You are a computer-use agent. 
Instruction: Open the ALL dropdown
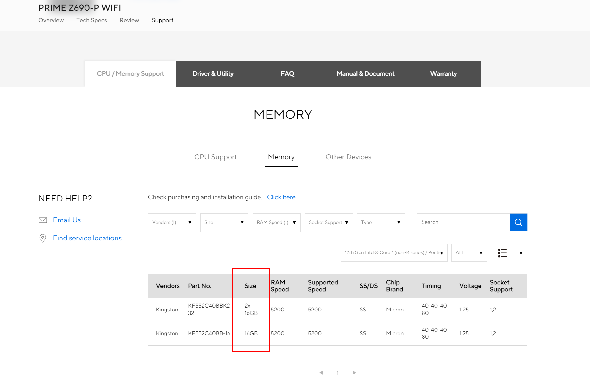click(469, 253)
